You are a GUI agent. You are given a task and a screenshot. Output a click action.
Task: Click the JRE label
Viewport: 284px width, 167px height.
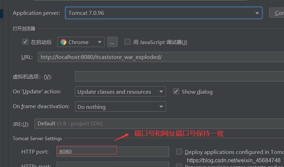click(x=21, y=124)
